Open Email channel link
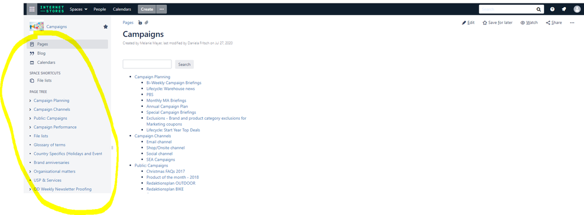Viewport: 584px width, 215px height. tap(159, 142)
